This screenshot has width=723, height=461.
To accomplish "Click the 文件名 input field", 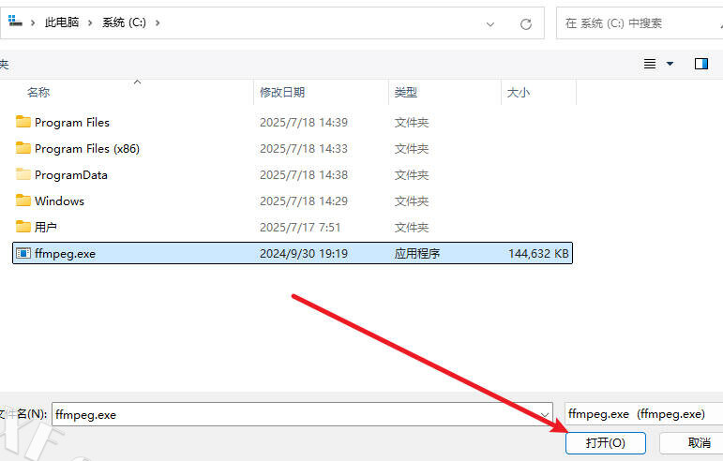I will (x=302, y=414).
